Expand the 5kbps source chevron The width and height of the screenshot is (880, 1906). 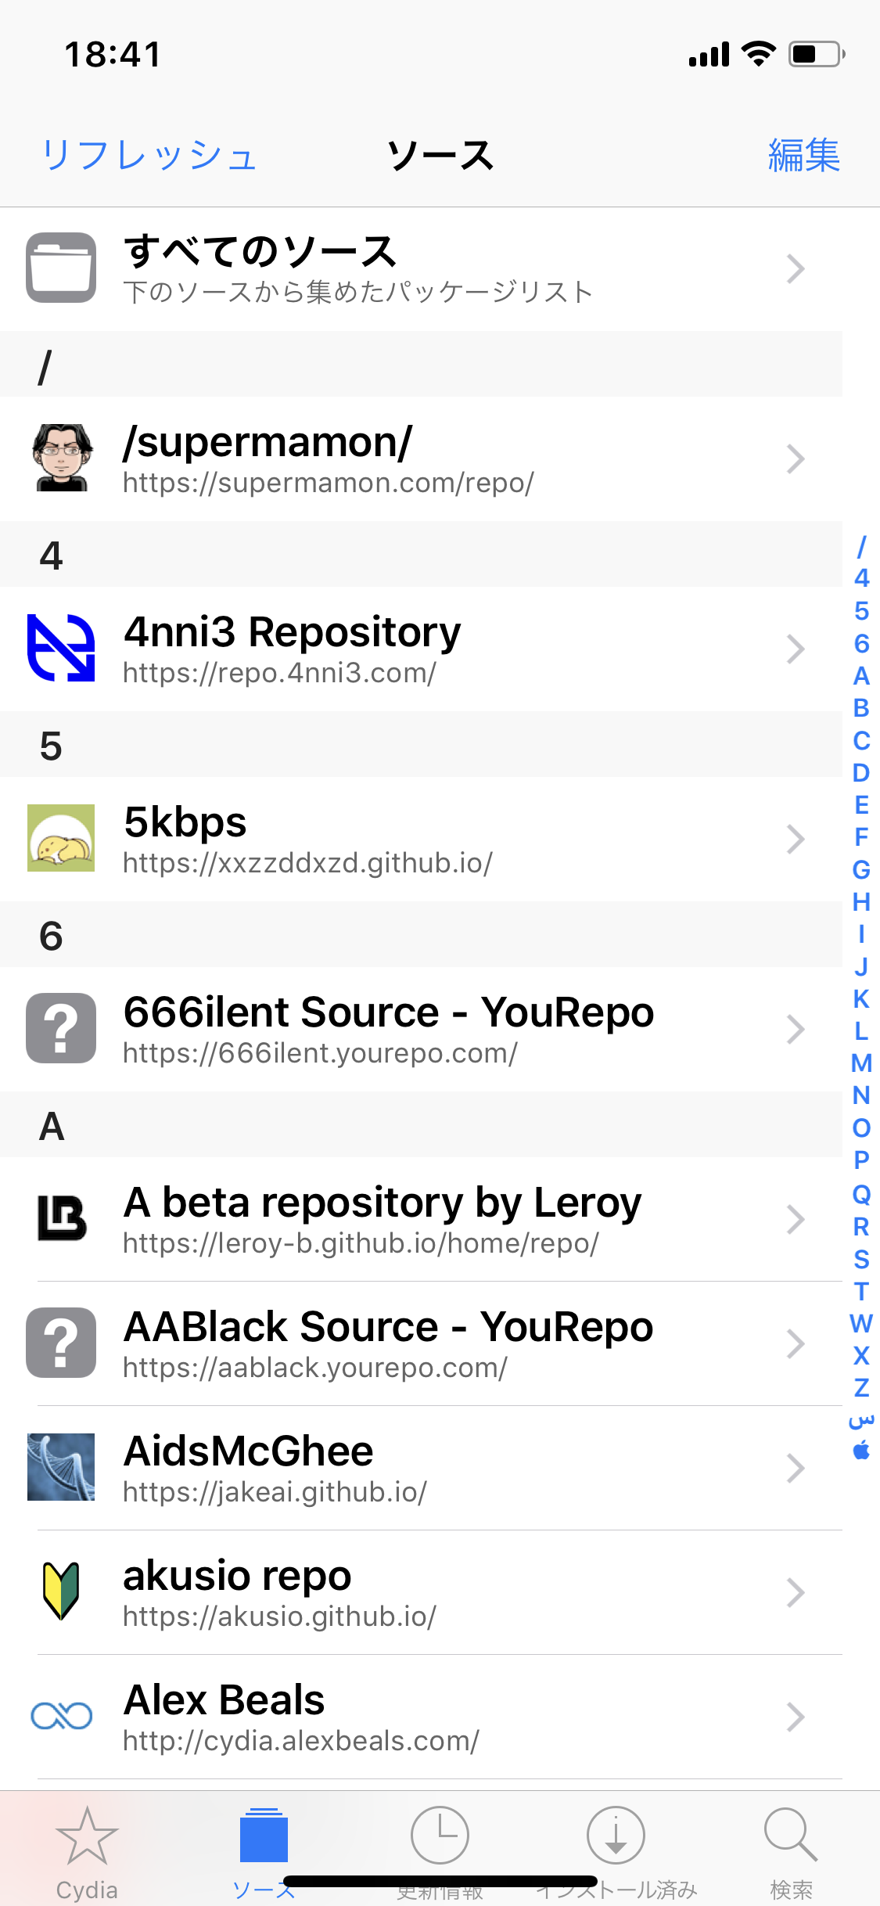coord(796,839)
